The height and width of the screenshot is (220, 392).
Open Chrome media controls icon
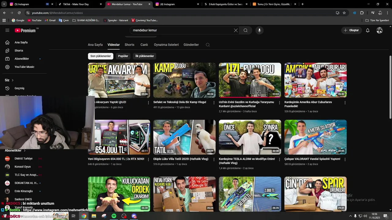[x=373, y=13]
